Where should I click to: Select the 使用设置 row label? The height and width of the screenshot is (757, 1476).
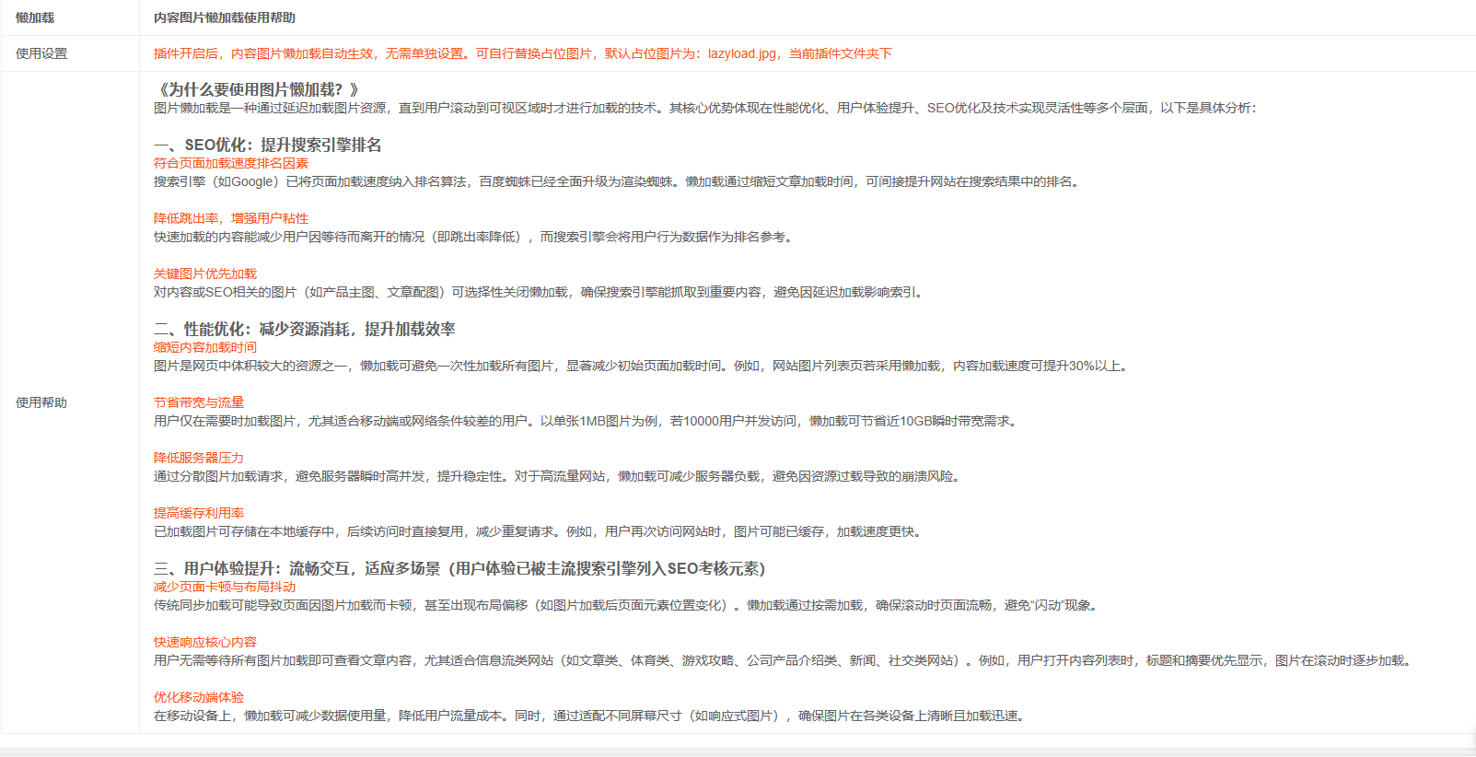tap(41, 53)
